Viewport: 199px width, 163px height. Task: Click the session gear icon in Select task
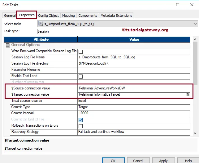coord(41,24)
